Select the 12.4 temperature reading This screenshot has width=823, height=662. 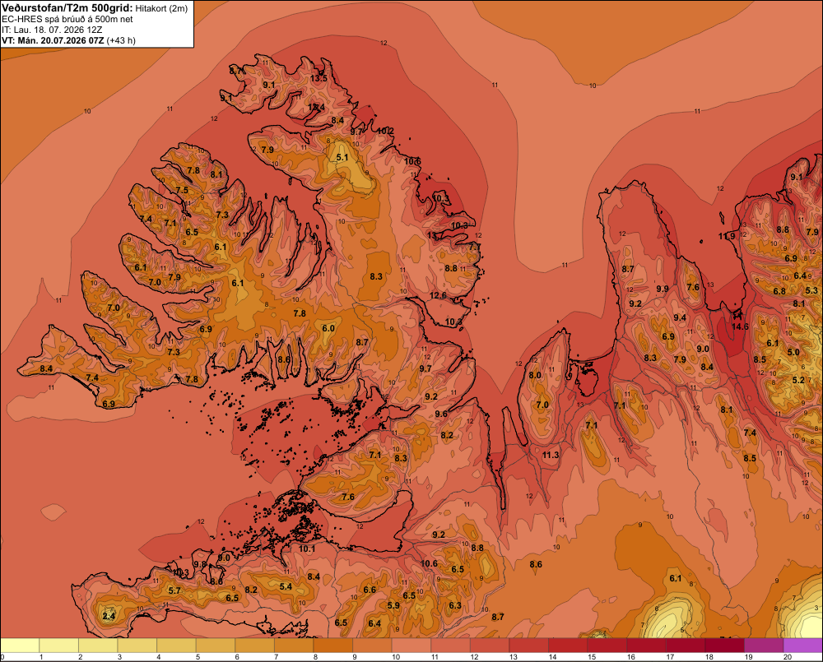(316, 107)
